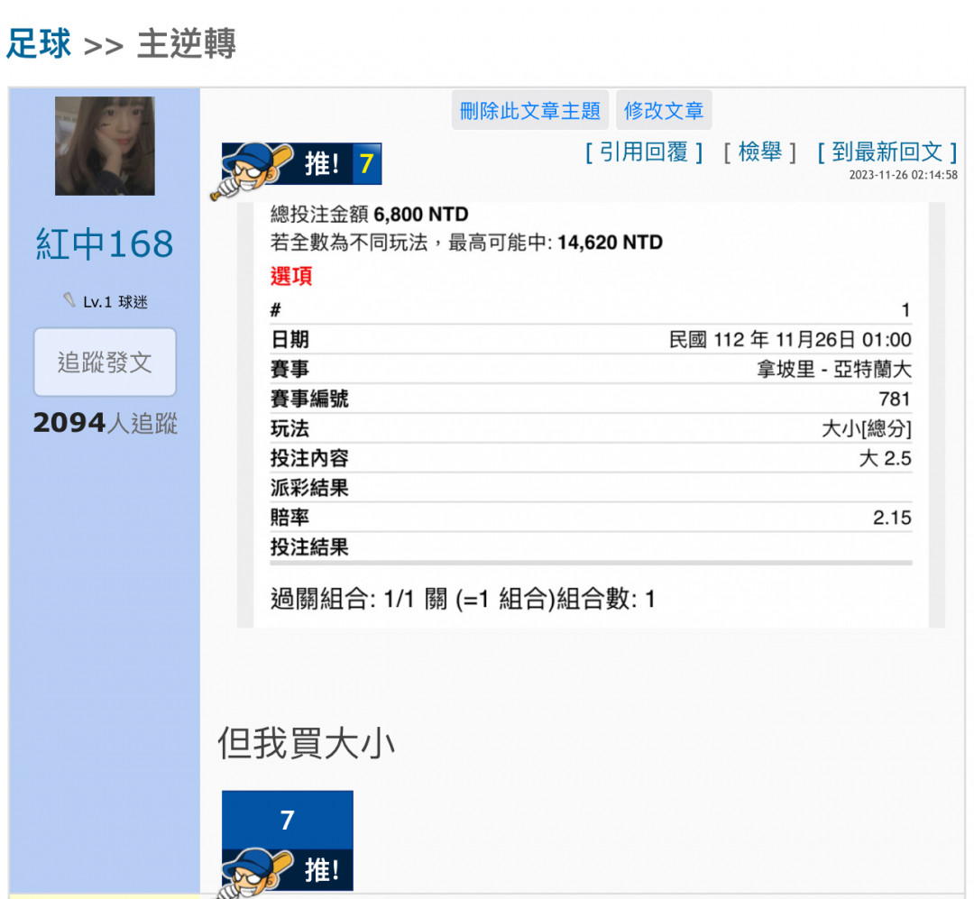This screenshot has width=974, height=899.
Task: Select the 總投注金額 6,800 NTD text
Action: click(x=369, y=215)
